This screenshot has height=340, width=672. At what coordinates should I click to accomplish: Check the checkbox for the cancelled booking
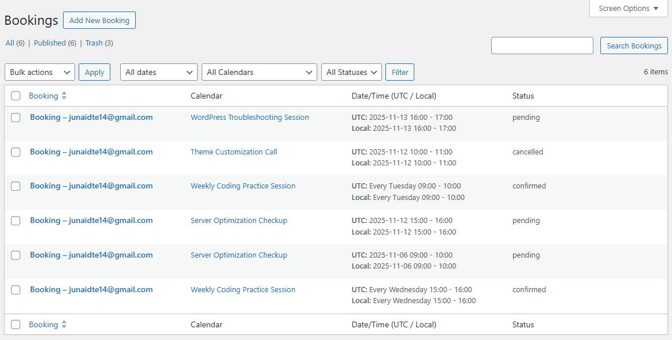16,152
